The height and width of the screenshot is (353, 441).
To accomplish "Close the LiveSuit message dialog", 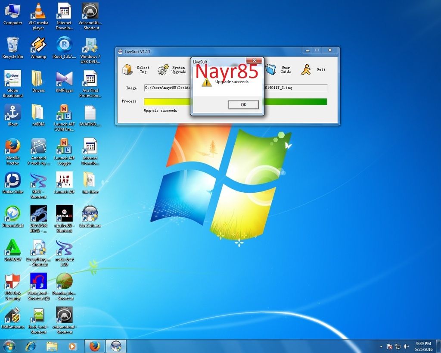I will [254, 61].
